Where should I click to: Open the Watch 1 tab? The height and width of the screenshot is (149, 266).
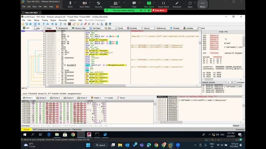(96, 98)
